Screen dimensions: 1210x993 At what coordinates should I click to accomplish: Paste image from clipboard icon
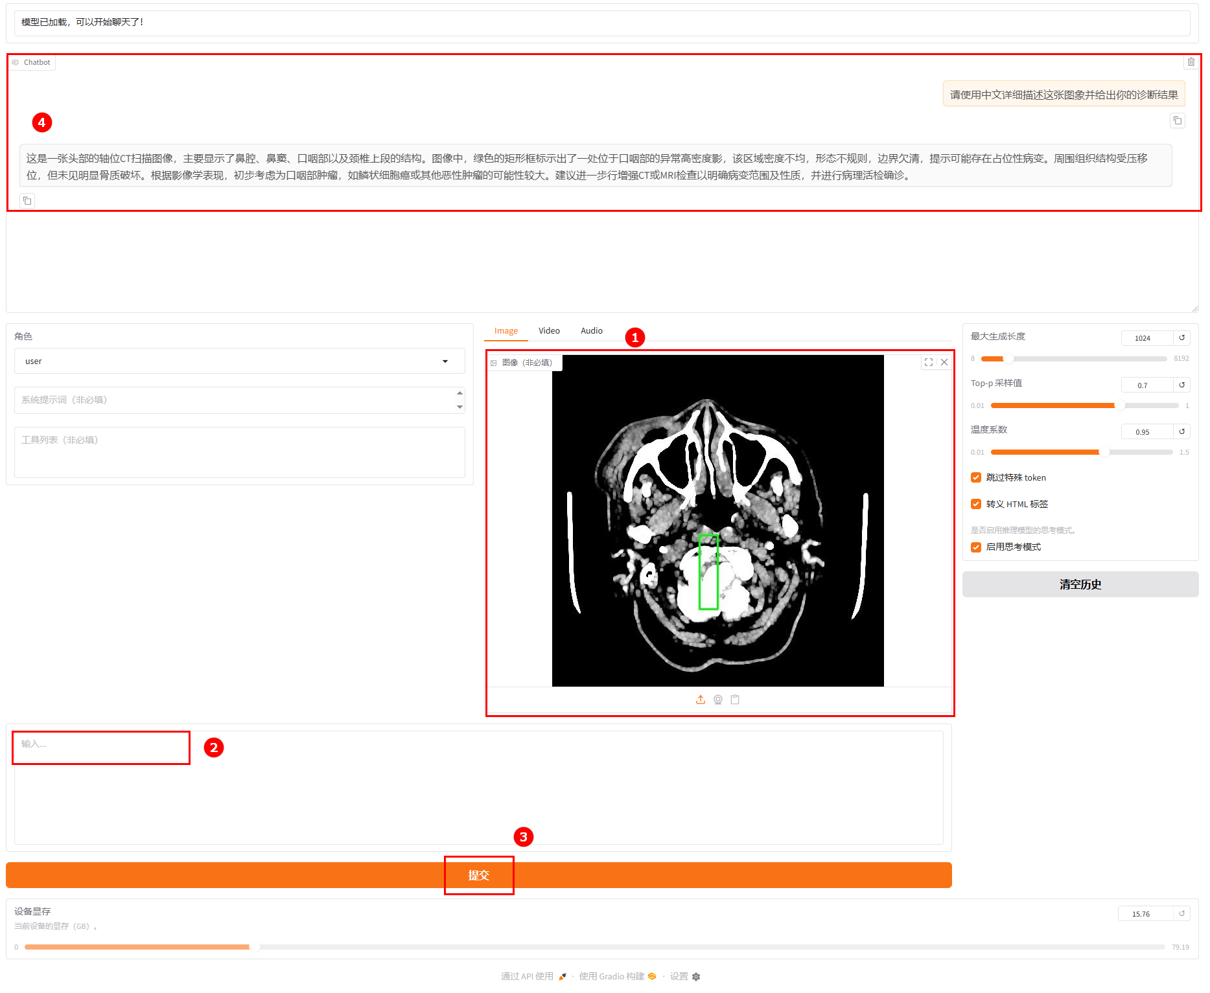(735, 700)
